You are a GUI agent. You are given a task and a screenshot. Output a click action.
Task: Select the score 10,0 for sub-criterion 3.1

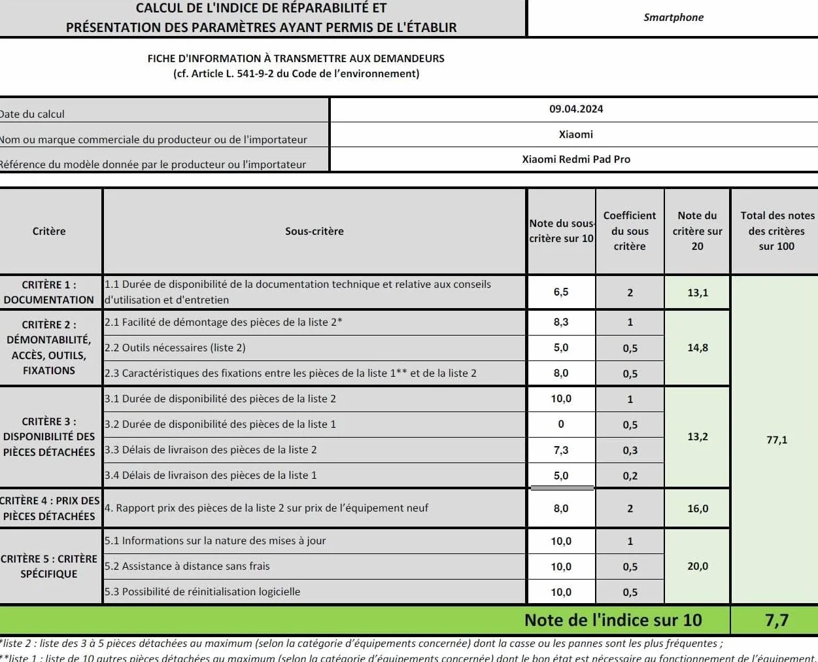pos(561,398)
